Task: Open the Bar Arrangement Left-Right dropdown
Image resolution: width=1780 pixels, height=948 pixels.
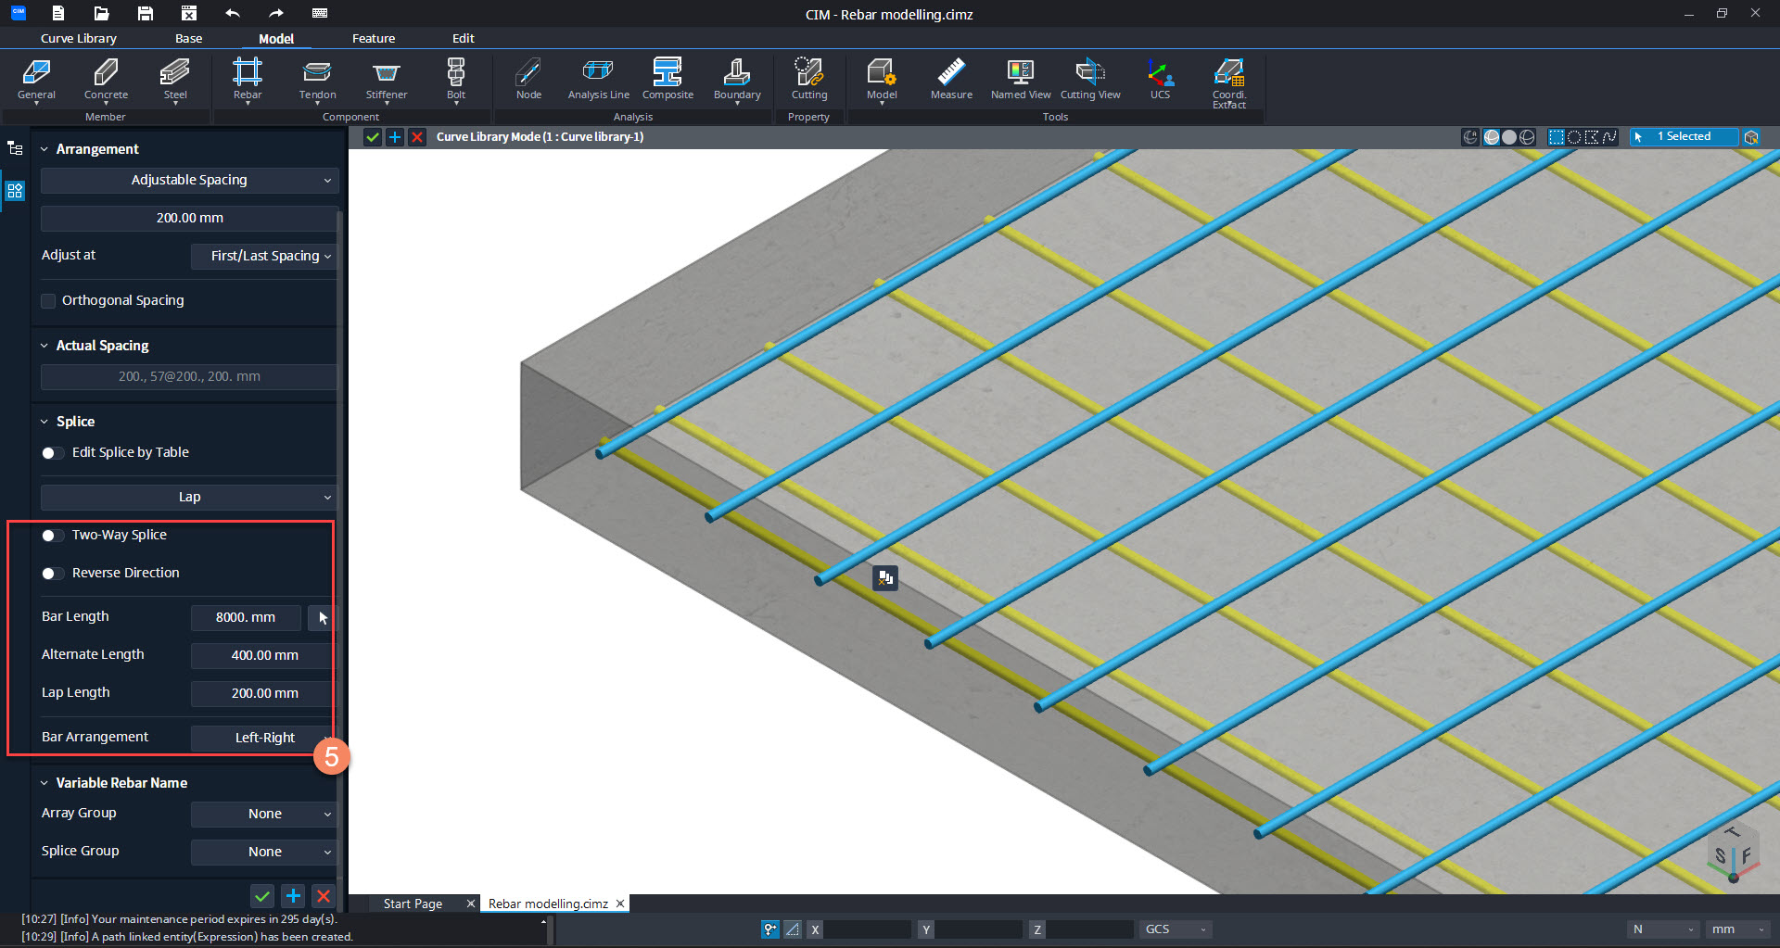Action: pos(264,738)
